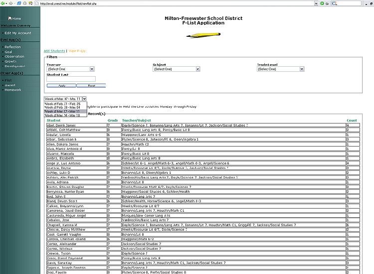Click the browser Forward arrow icon
Viewport: 374px width, 274px height.
(10, 3)
